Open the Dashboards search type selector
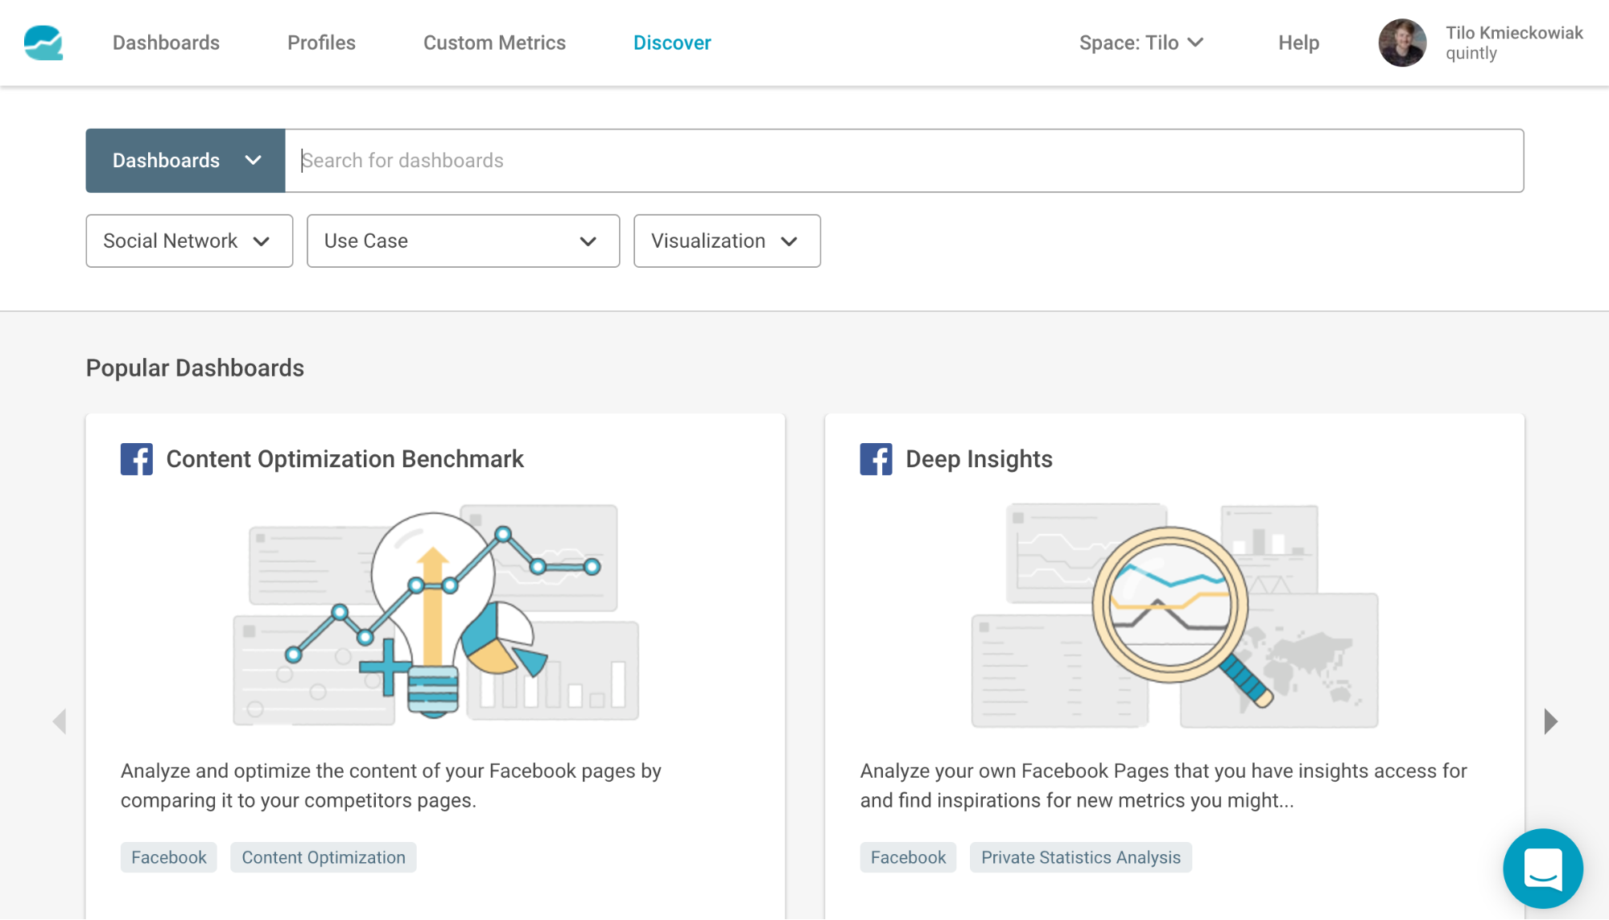 (185, 160)
